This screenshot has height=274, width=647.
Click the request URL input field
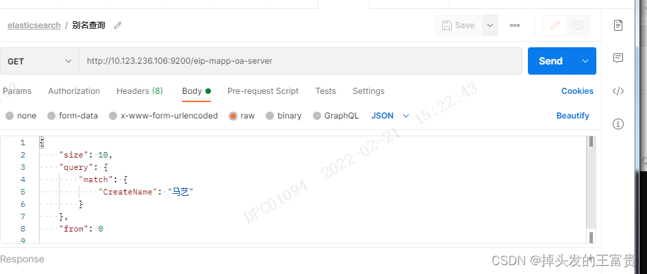tap(301, 61)
